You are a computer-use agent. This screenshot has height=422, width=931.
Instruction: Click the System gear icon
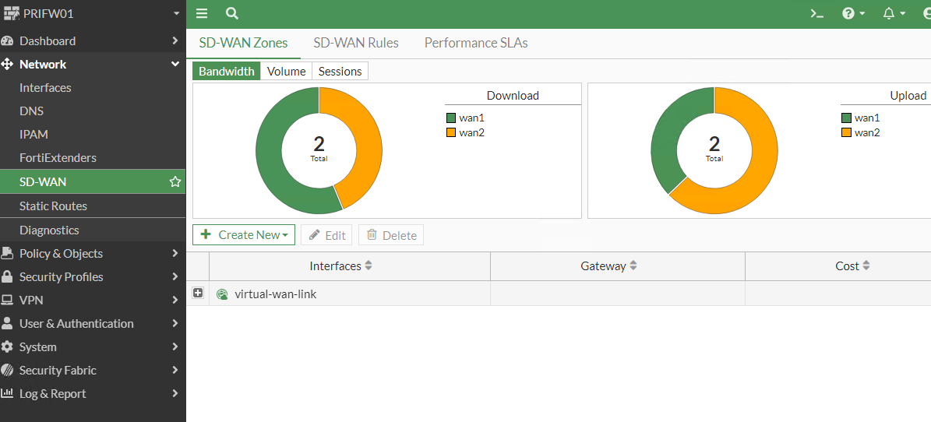click(7, 346)
